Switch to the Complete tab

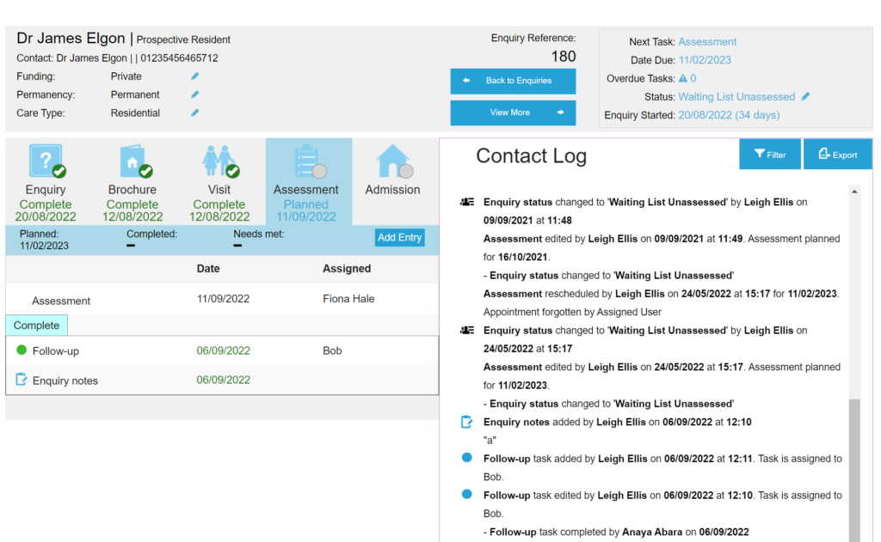point(36,326)
